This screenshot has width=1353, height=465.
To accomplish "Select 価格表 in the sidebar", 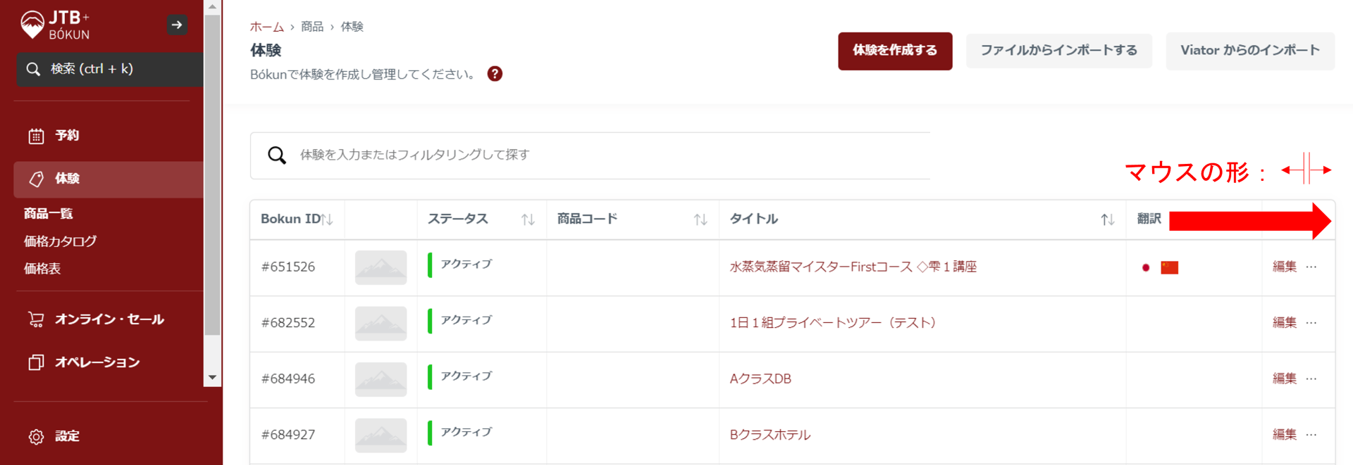I will click(x=42, y=269).
